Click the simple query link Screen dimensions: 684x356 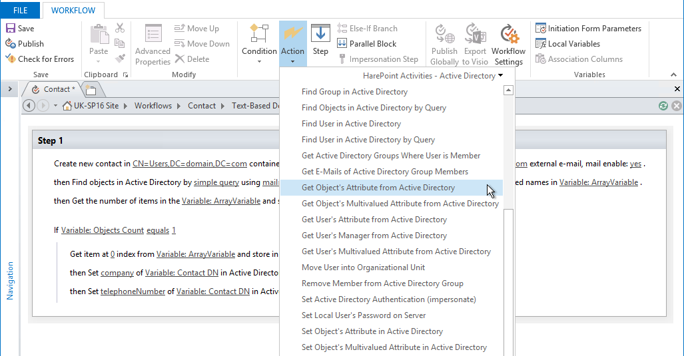pyautogui.click(x=216, y=182)
